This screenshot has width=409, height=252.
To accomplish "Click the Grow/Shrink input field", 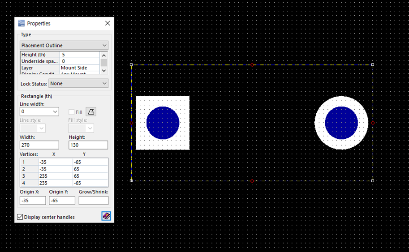I will click(93, 201).
